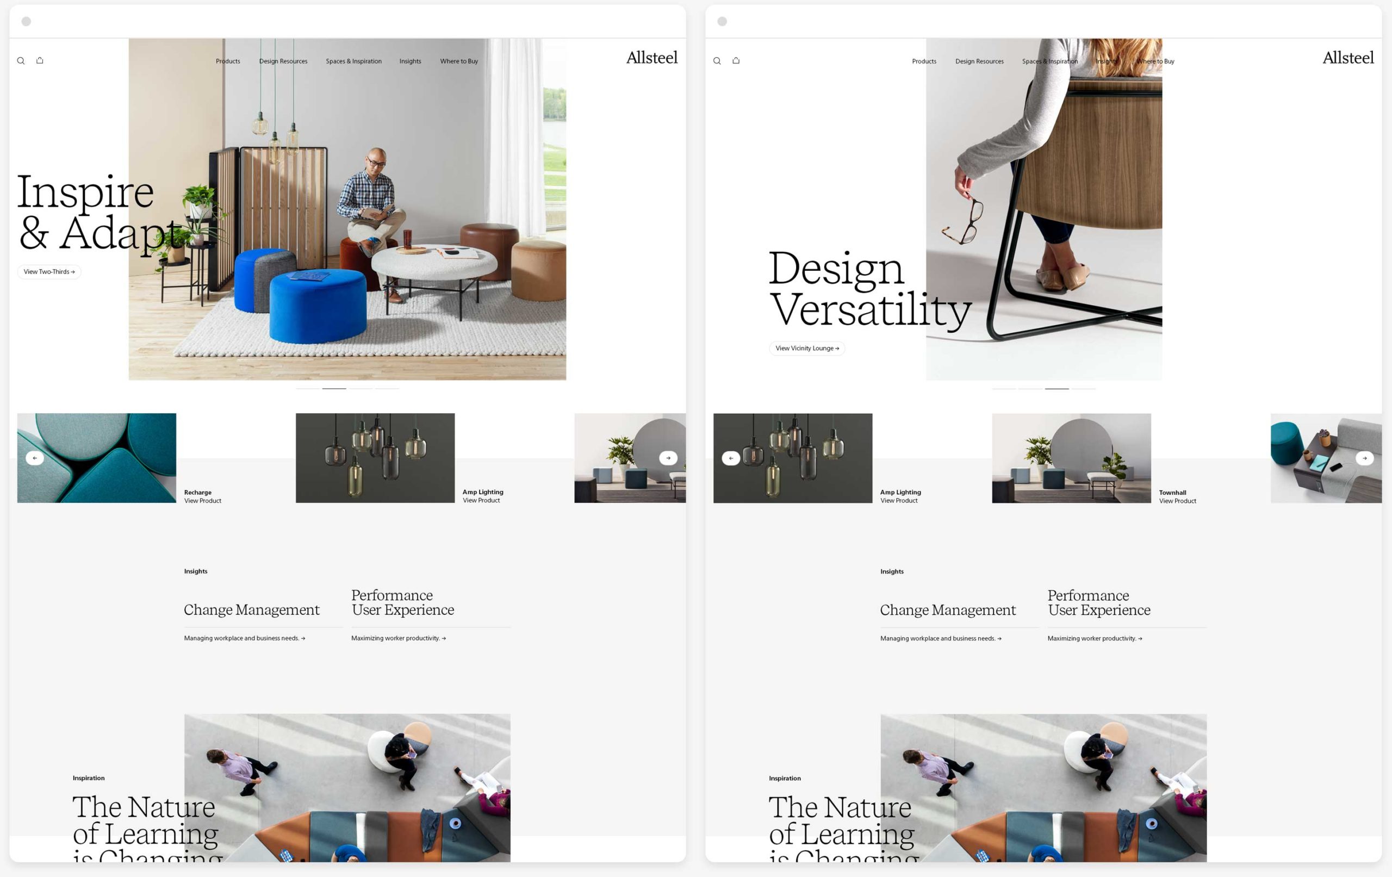The image size is (1392, 877).
Task: Select the search icon on the right mockup
Action: (x=717, y=60)
